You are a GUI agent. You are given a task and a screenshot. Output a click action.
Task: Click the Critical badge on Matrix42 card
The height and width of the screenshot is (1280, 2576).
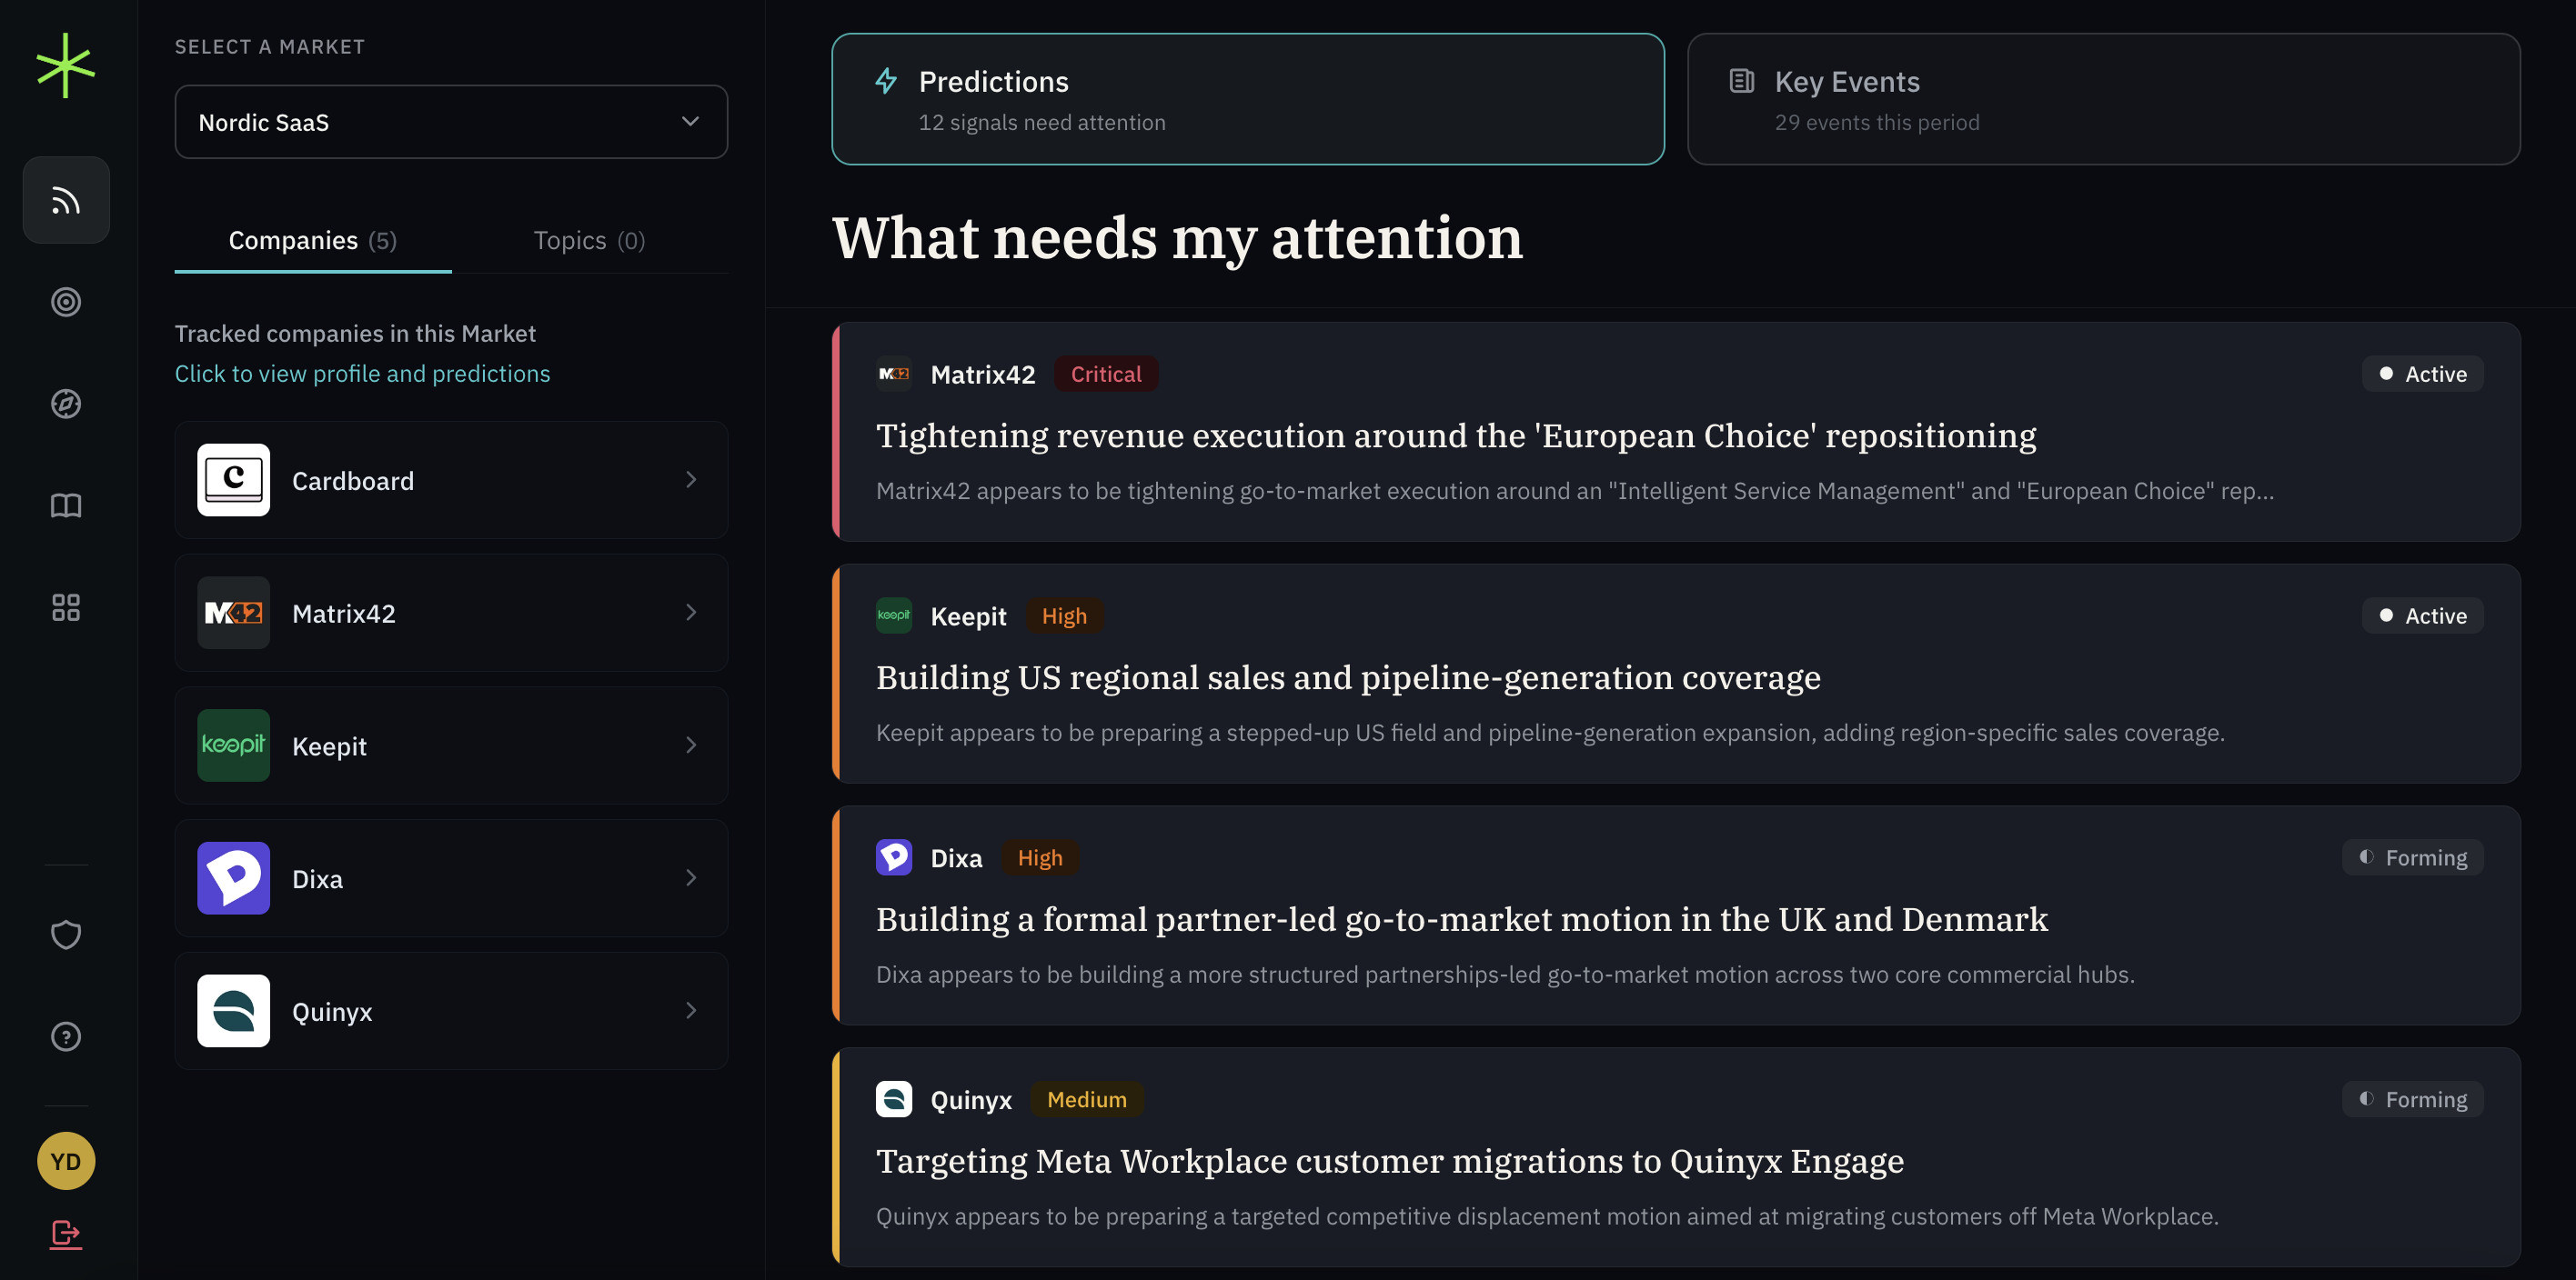[1106, 374]
